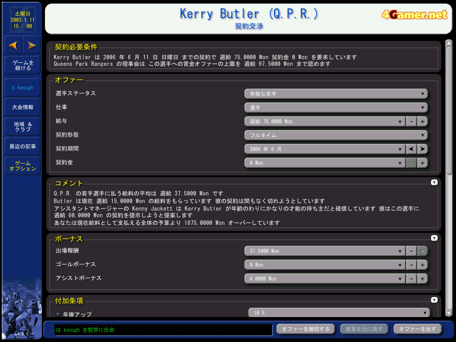Open the 給与 wage dropdown
Viewport: 456px width, 342px height.
pos(325,121)
